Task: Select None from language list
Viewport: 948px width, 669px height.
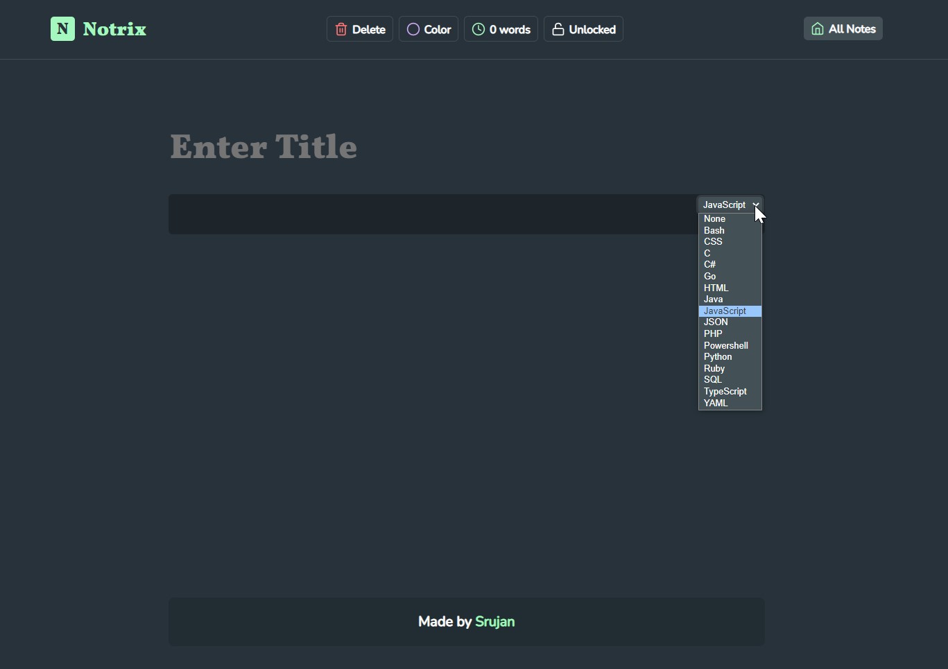Action: click(x=730, y=218)
